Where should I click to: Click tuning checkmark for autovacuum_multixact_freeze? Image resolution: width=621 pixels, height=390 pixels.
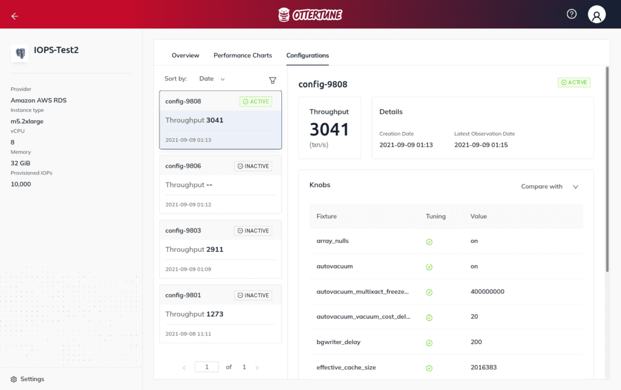tap(429, 292)
